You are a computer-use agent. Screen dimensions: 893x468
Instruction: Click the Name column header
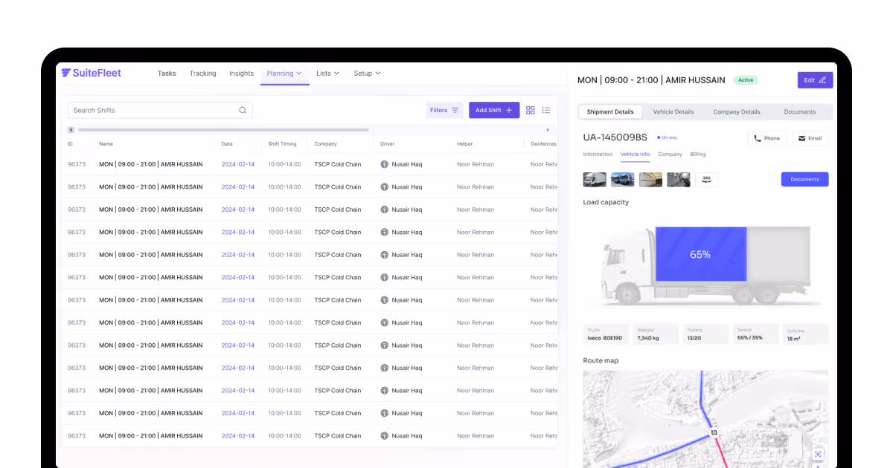coord(106,144)
